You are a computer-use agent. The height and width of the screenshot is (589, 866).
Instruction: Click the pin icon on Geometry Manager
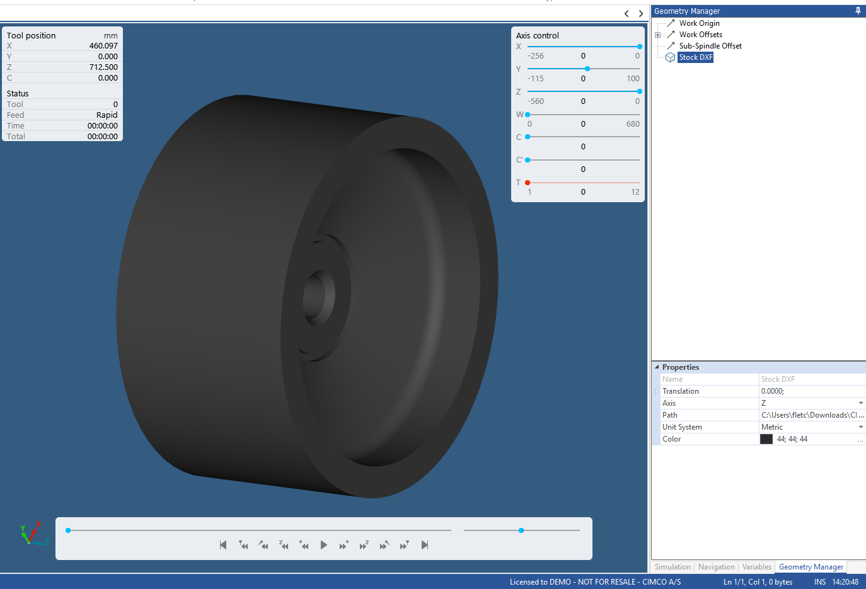click(x=858, y=11)
